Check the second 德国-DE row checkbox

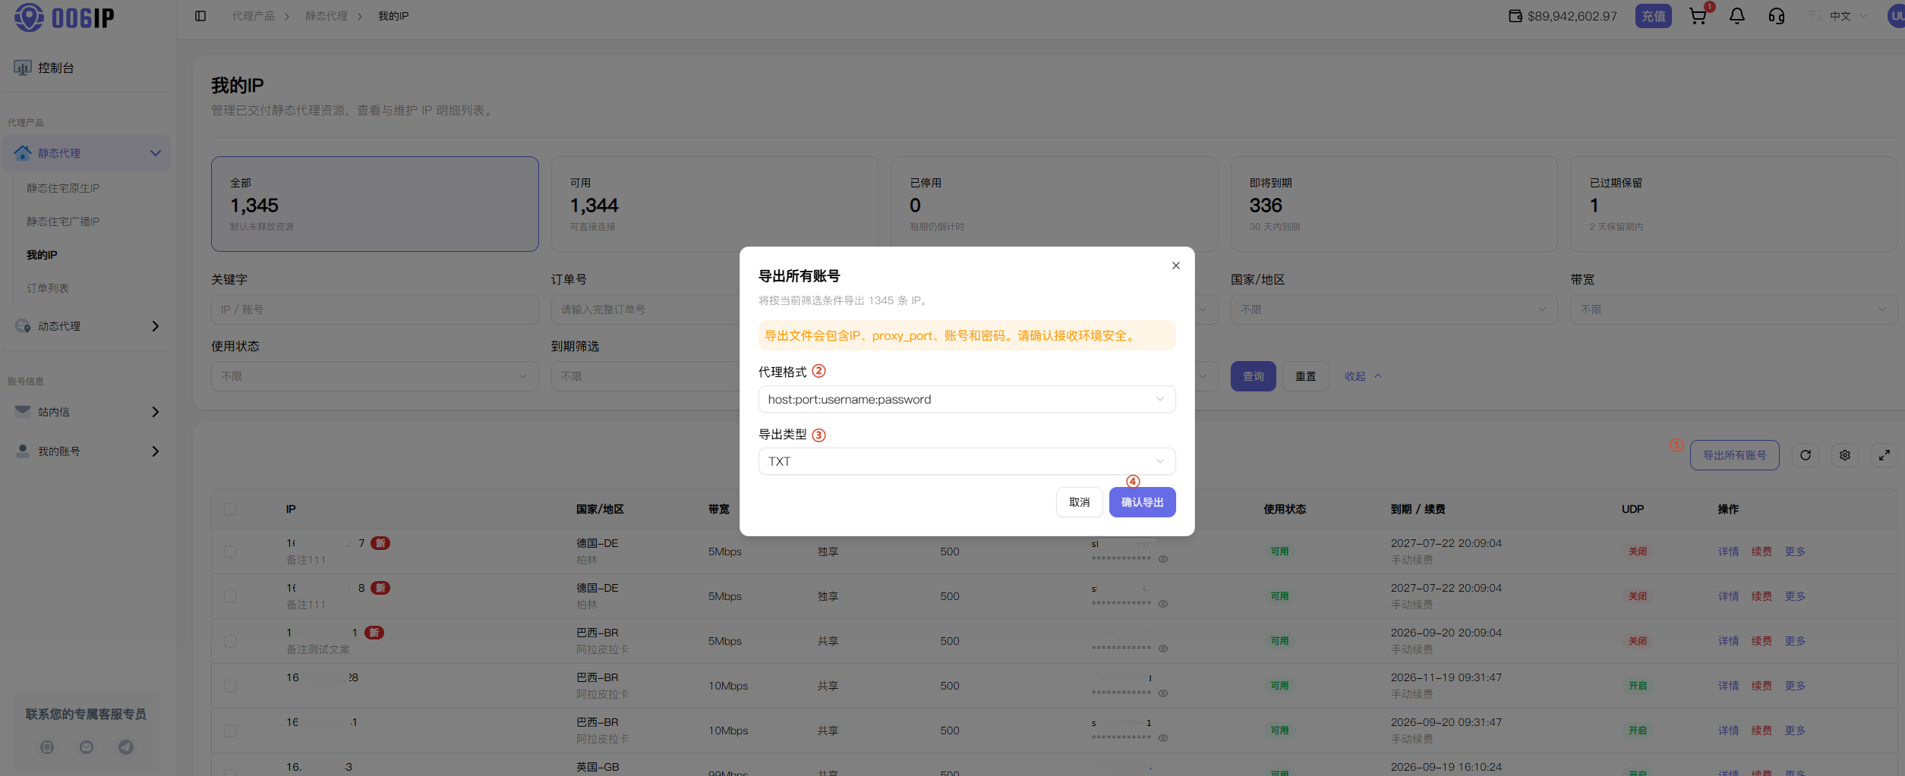tap(230, 596)
